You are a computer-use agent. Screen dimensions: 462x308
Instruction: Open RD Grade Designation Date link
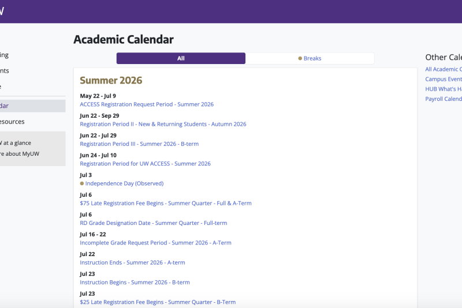(x=154, y=223)
